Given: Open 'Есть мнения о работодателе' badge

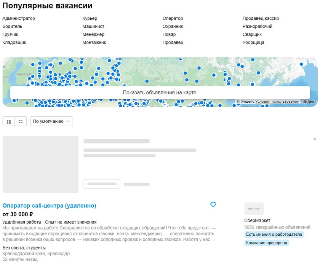Looking at the screenshot, I should [274, 235].
